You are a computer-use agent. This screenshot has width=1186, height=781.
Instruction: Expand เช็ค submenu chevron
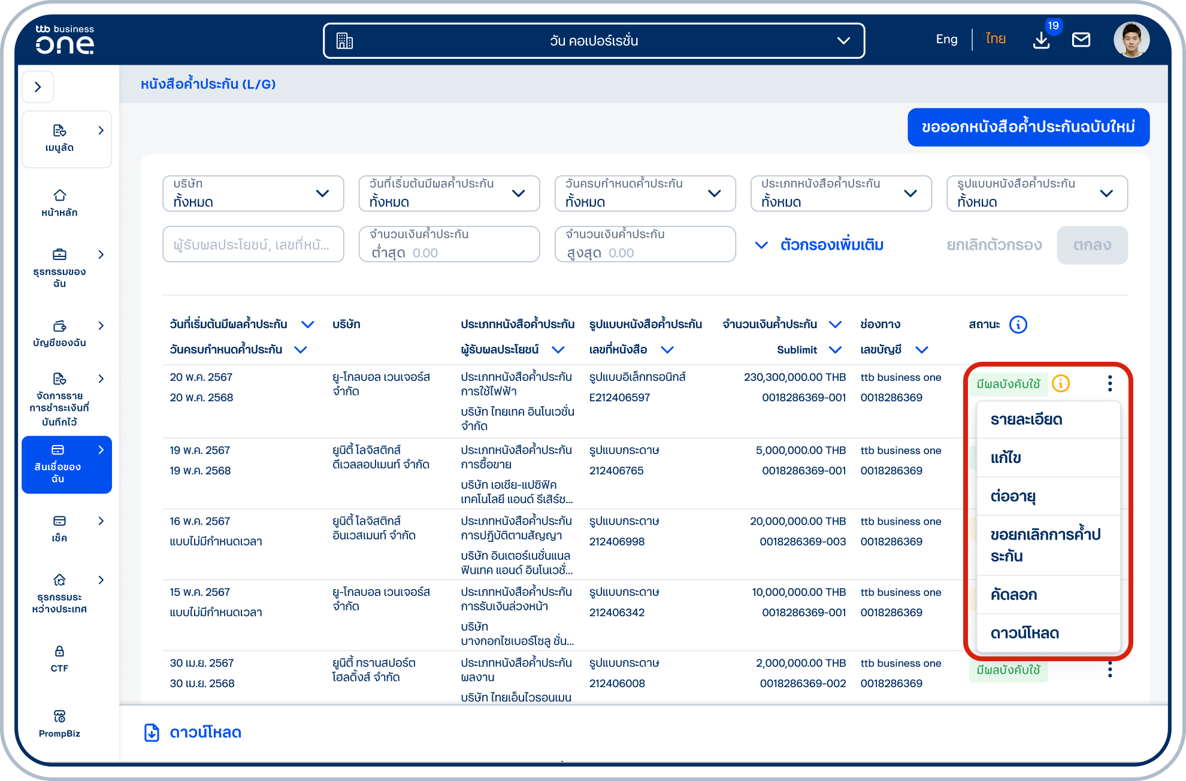(x=101, y=521)
